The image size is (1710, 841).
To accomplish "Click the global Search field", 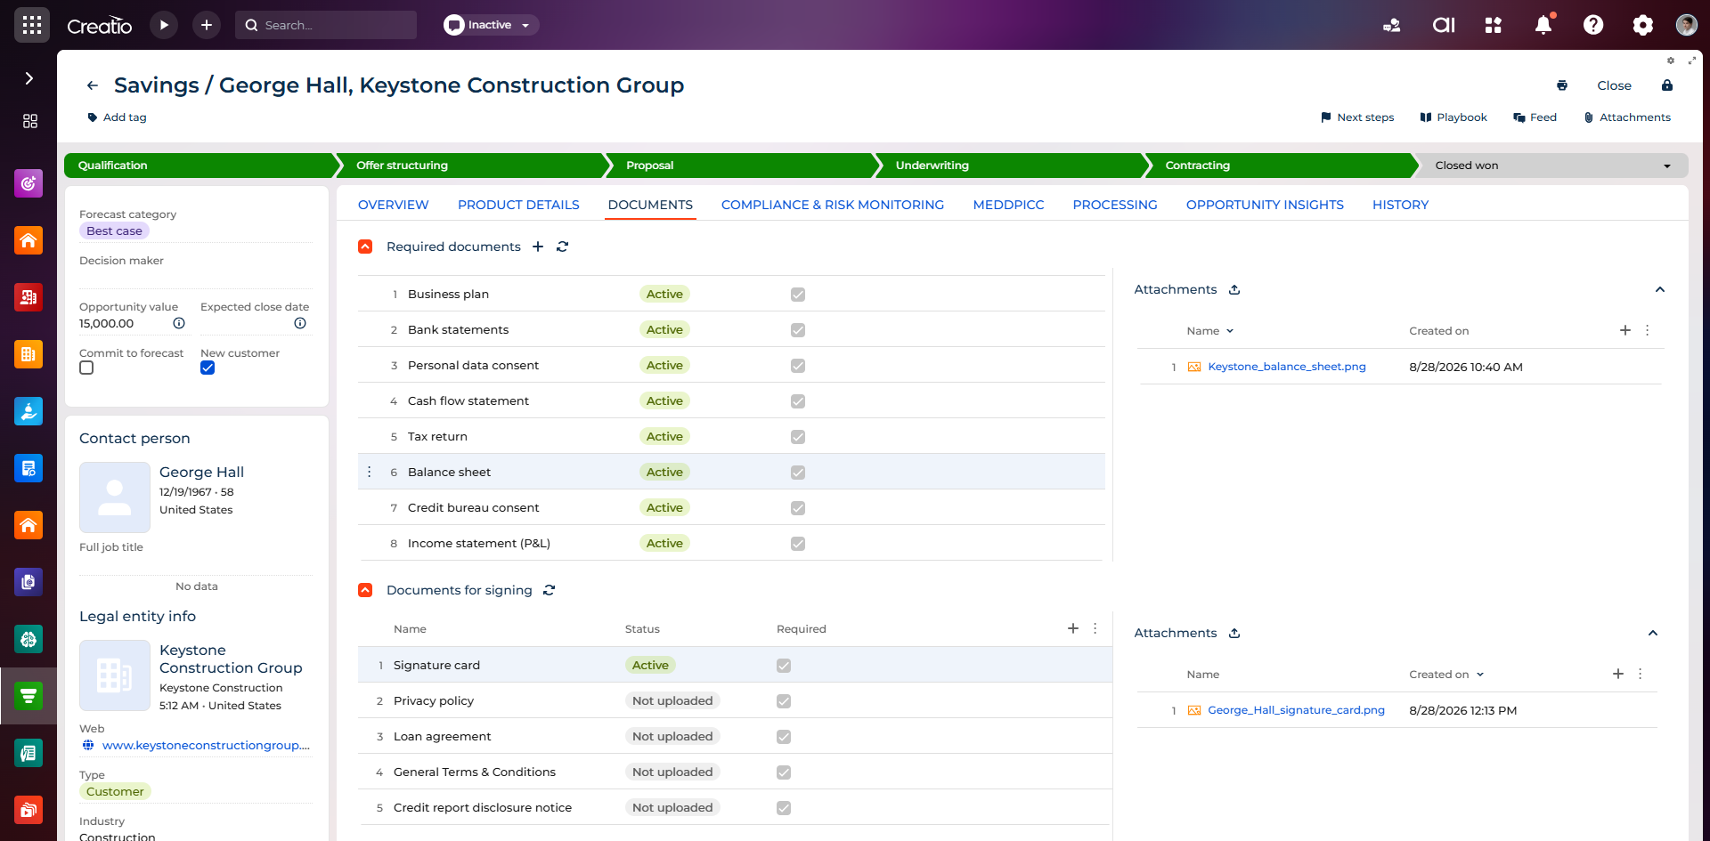I will point(326,25).
